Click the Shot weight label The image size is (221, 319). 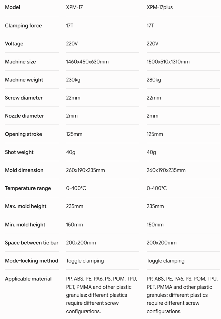tap(19, 152)
